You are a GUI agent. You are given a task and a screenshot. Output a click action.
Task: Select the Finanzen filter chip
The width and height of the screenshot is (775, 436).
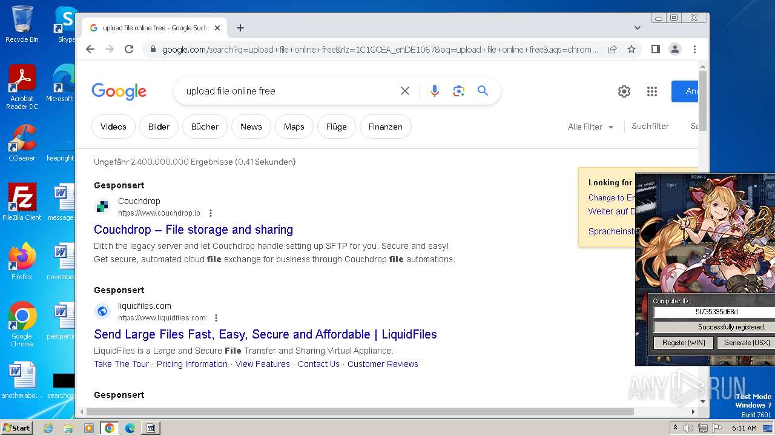coord(385,127)
